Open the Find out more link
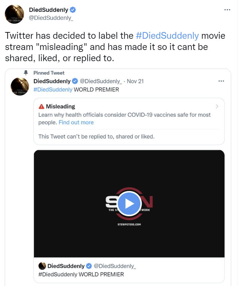Viewport: 243px width, 286px height. click(x=76, y=122)
